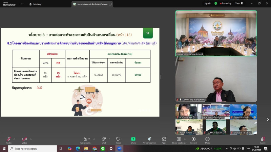Screen dimensions: 271x152
Task: Open the More options icon
Action: (207, 139)
